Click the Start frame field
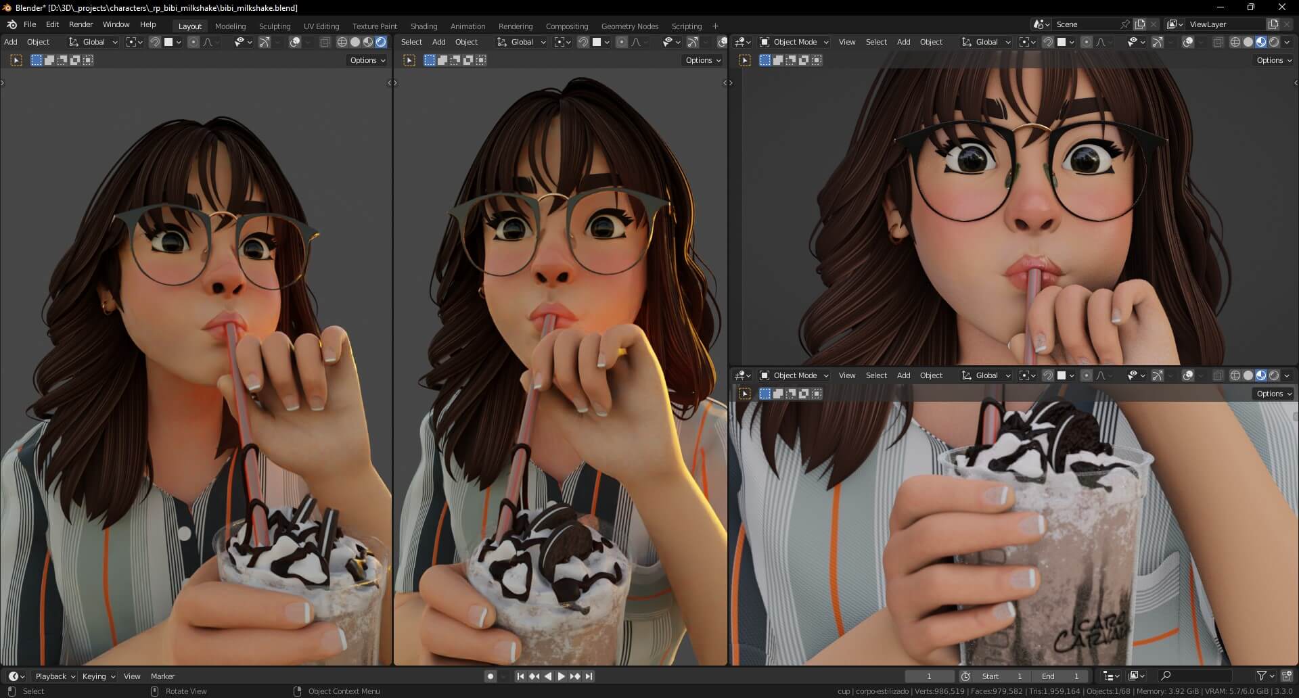 click(x=1002, y=676)
